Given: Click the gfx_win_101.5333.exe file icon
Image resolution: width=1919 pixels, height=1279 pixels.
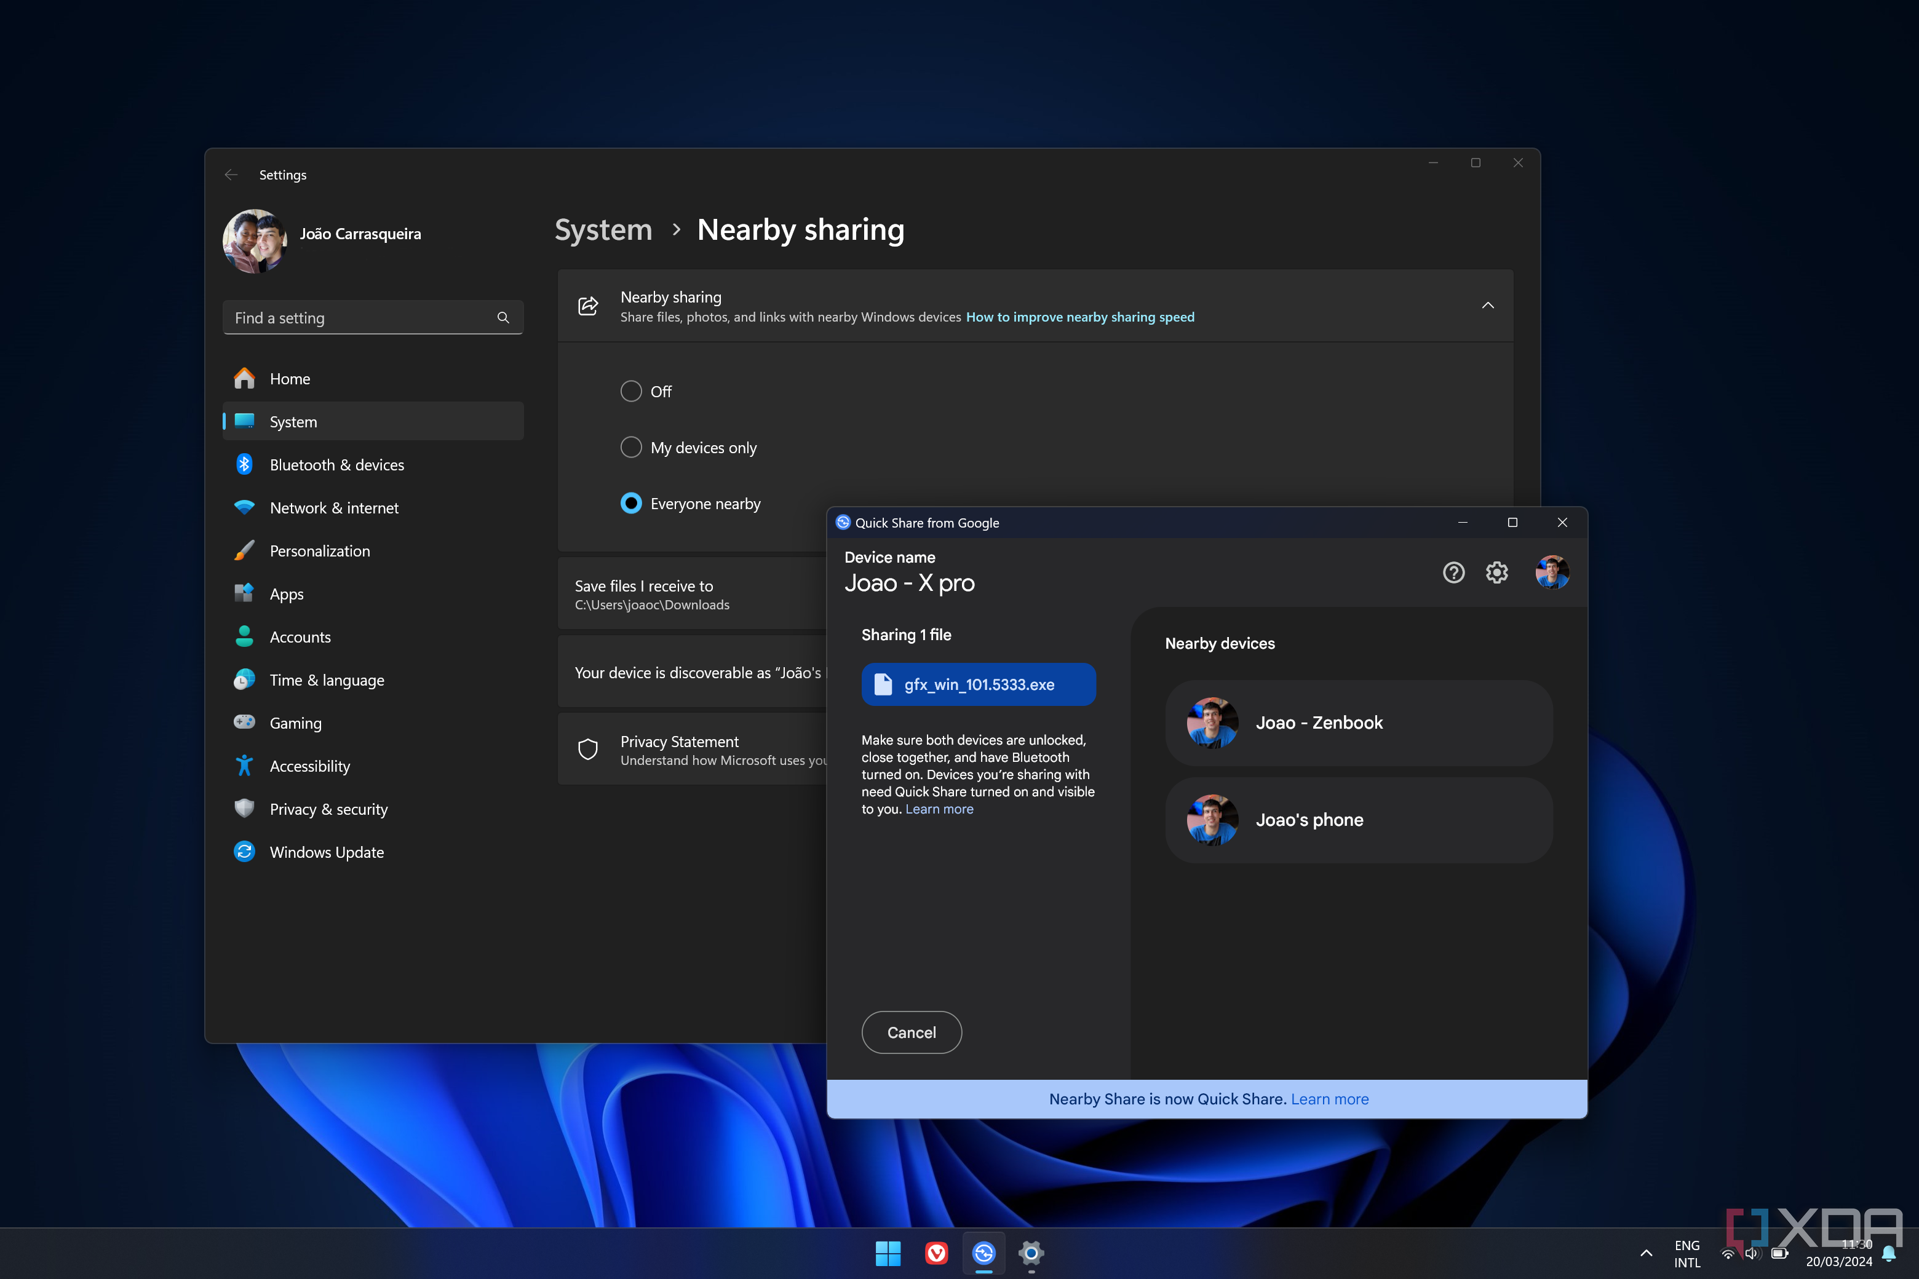Looking at the screenshot, I should 883,684.
